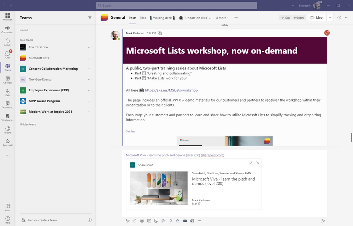Image resolution: width=353 pixels, height=226 pixels.
Task: Open the Walking deck tab
Action: tap(162, 18)
